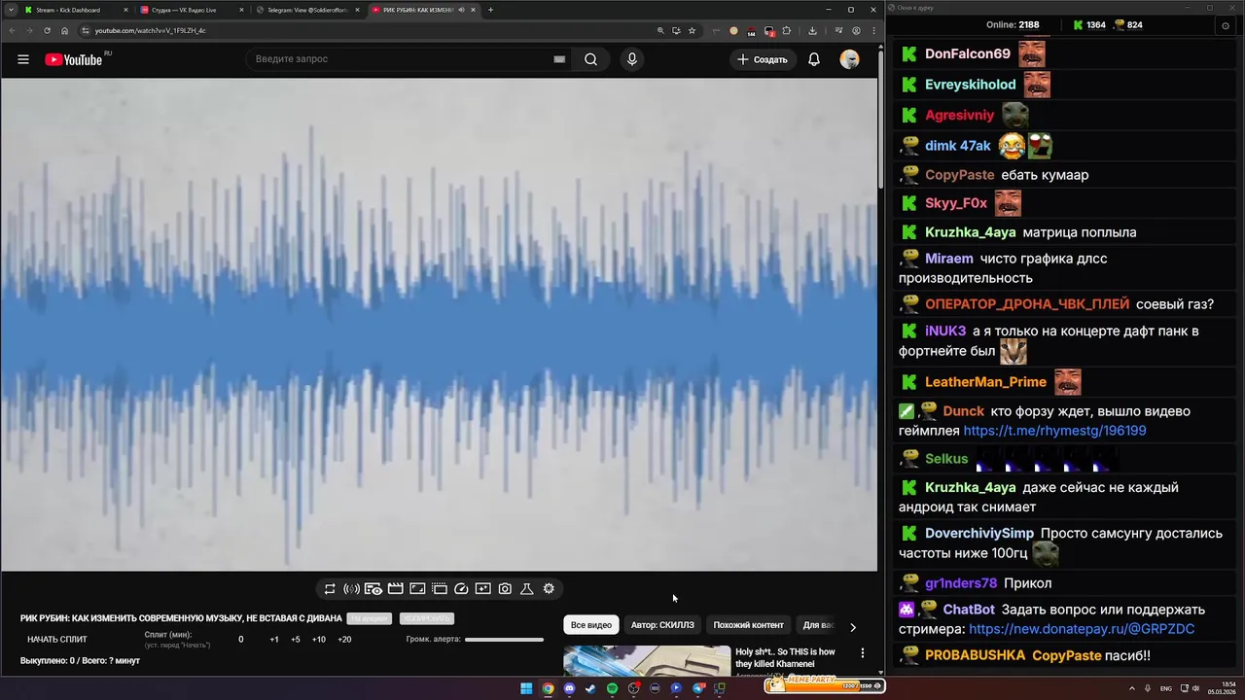Show more chips with the right chevron
This screenshot has height=700, width=1245.
[853, 627]
